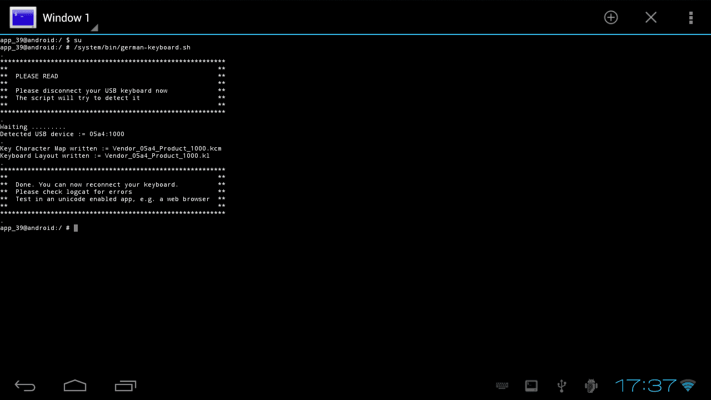Open the terminal emulator app icon
Screen dimensions: 711x400
pos(23,17)
